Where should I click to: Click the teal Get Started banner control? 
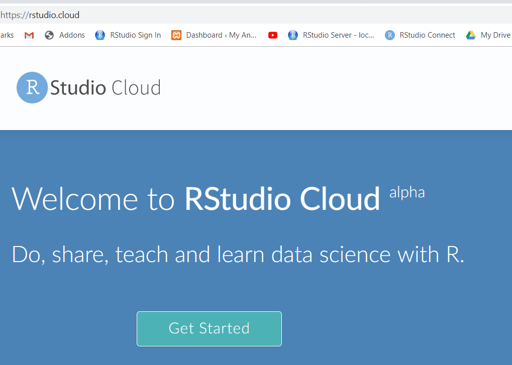click(x=209, y=328)
